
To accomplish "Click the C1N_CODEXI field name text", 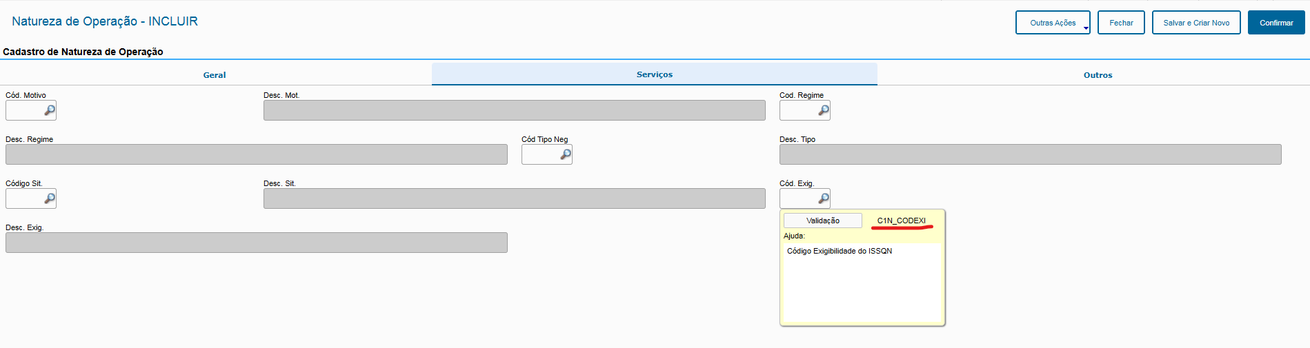I will (x=902, y=221).
